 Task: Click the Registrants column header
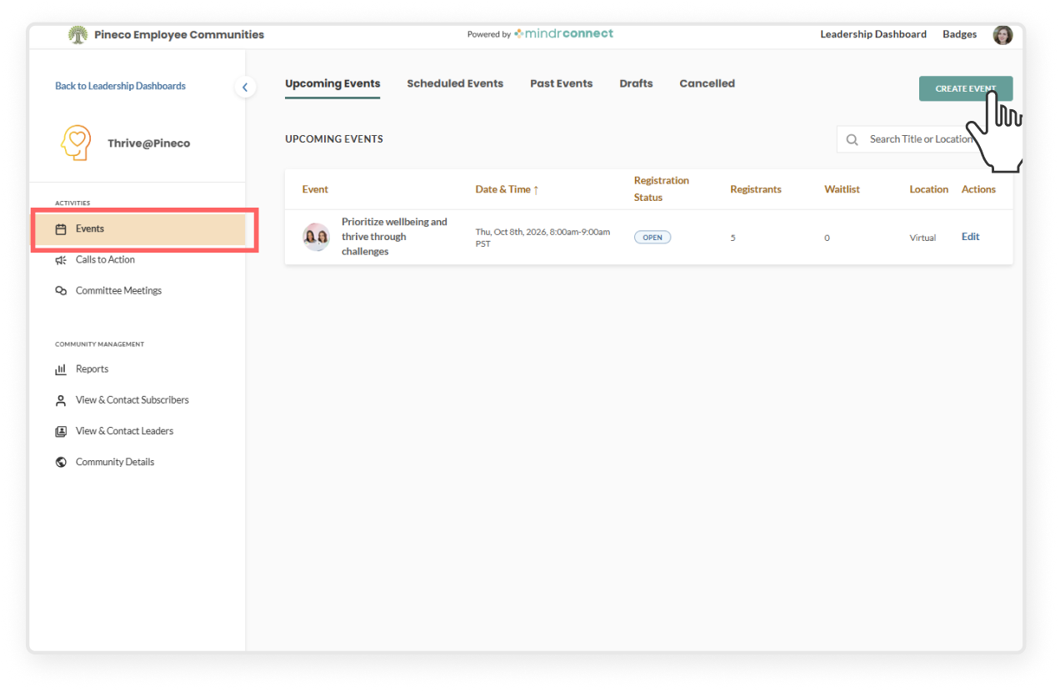[756, 189]
